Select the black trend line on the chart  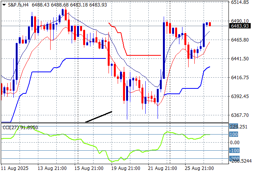pos(99,117)
